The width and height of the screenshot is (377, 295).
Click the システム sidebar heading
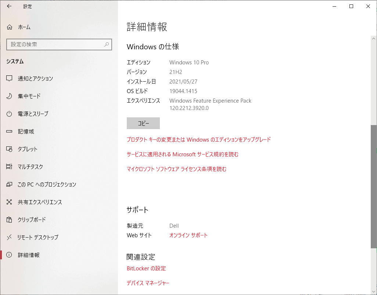pyautogui.click(x=15, y=61)
